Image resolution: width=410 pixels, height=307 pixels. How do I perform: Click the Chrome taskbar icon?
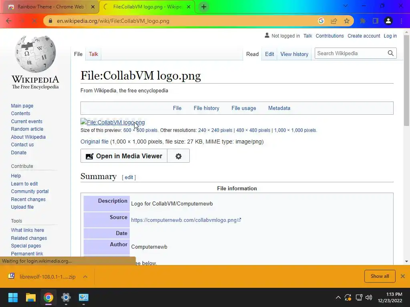(48, 297)
